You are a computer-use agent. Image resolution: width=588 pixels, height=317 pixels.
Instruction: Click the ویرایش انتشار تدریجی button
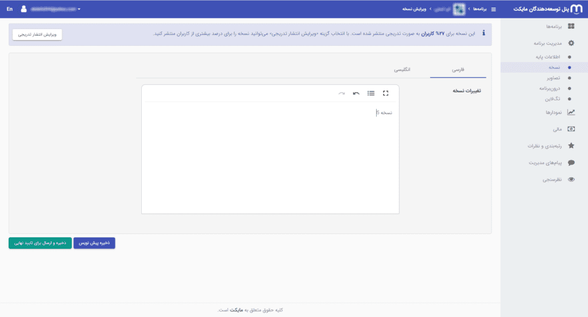[x=37, y=34]
